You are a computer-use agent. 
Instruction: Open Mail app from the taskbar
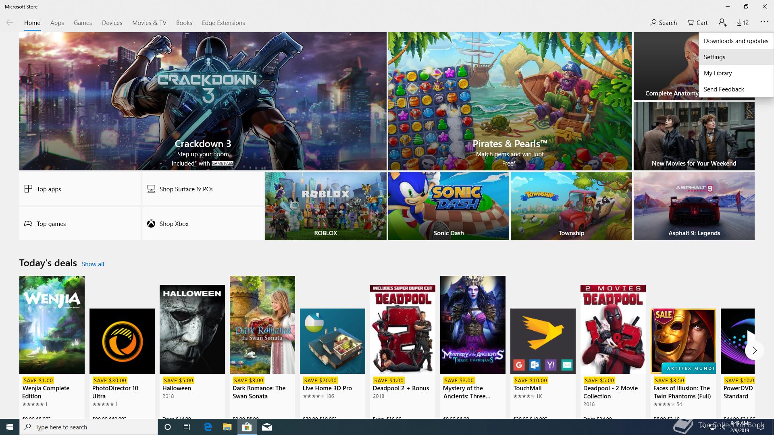click(267, 427)
